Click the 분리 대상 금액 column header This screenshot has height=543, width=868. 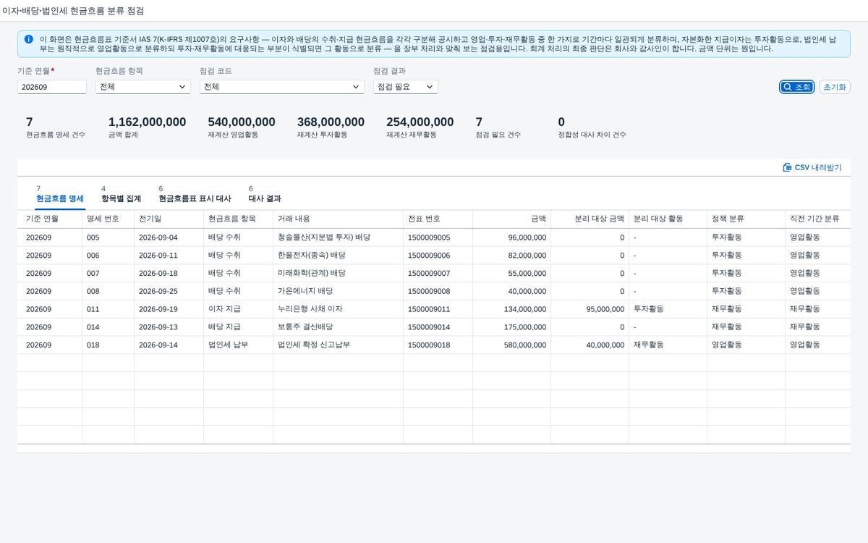[x=590, y=219]
